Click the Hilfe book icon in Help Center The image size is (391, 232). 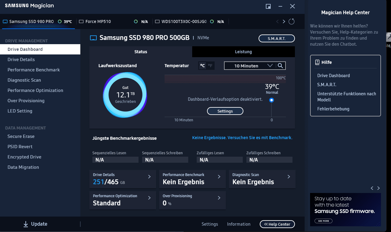pos(317,62)
